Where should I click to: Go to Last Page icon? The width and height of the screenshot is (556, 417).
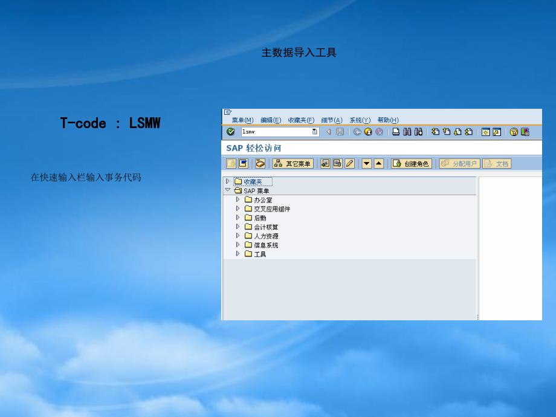point(469,132)
